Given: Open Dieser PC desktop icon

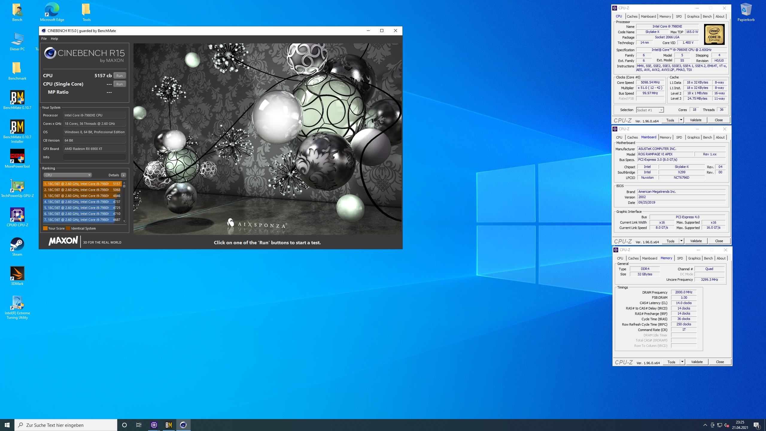Looking at the screenshot, I should (x=17, y=42).
